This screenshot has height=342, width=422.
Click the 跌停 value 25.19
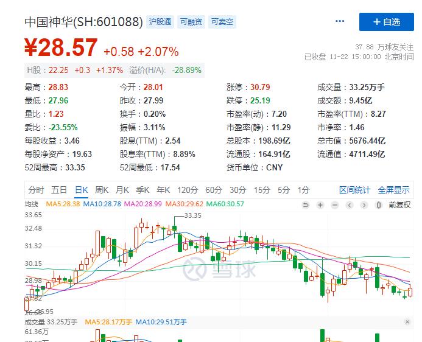coord(260,101)
